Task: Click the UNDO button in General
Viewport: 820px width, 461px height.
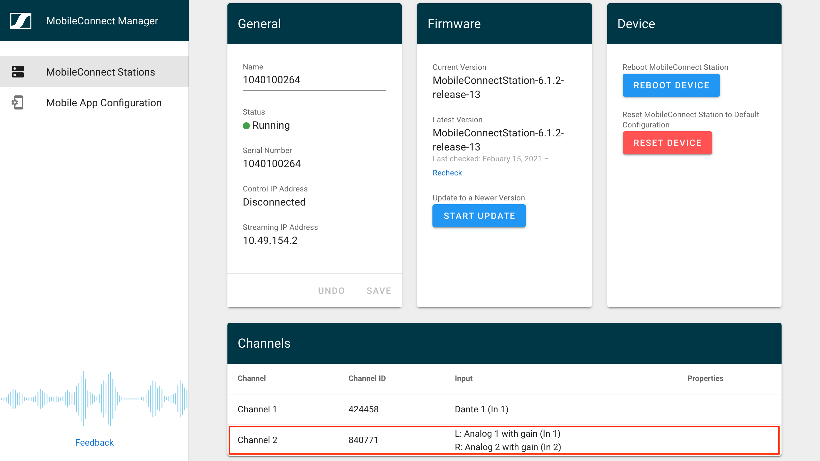Action: coord(331,291)
